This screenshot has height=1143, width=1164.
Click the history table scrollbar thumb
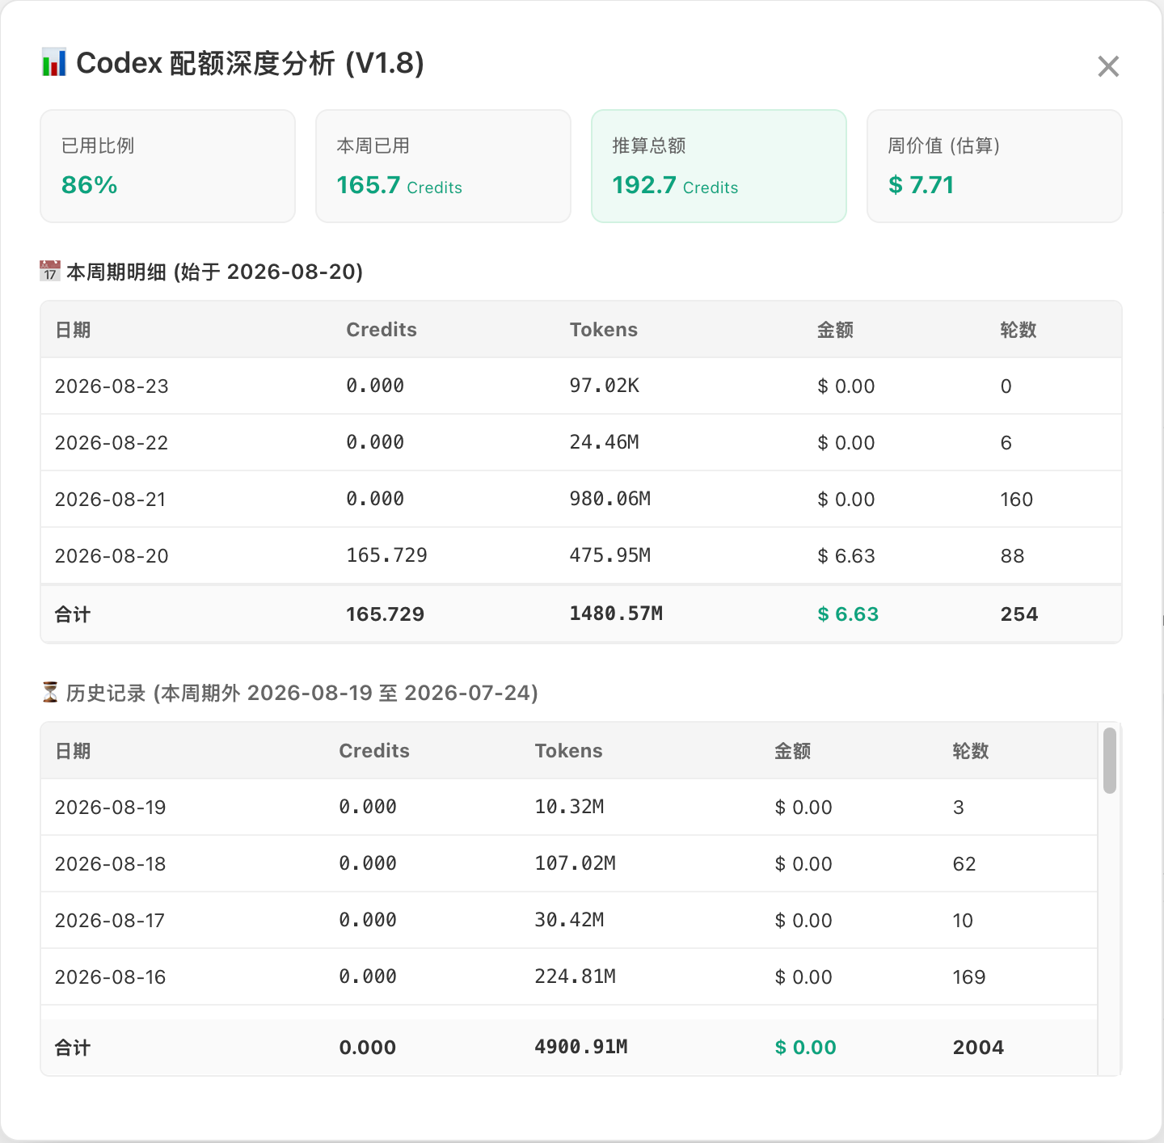pos(1110,760)
